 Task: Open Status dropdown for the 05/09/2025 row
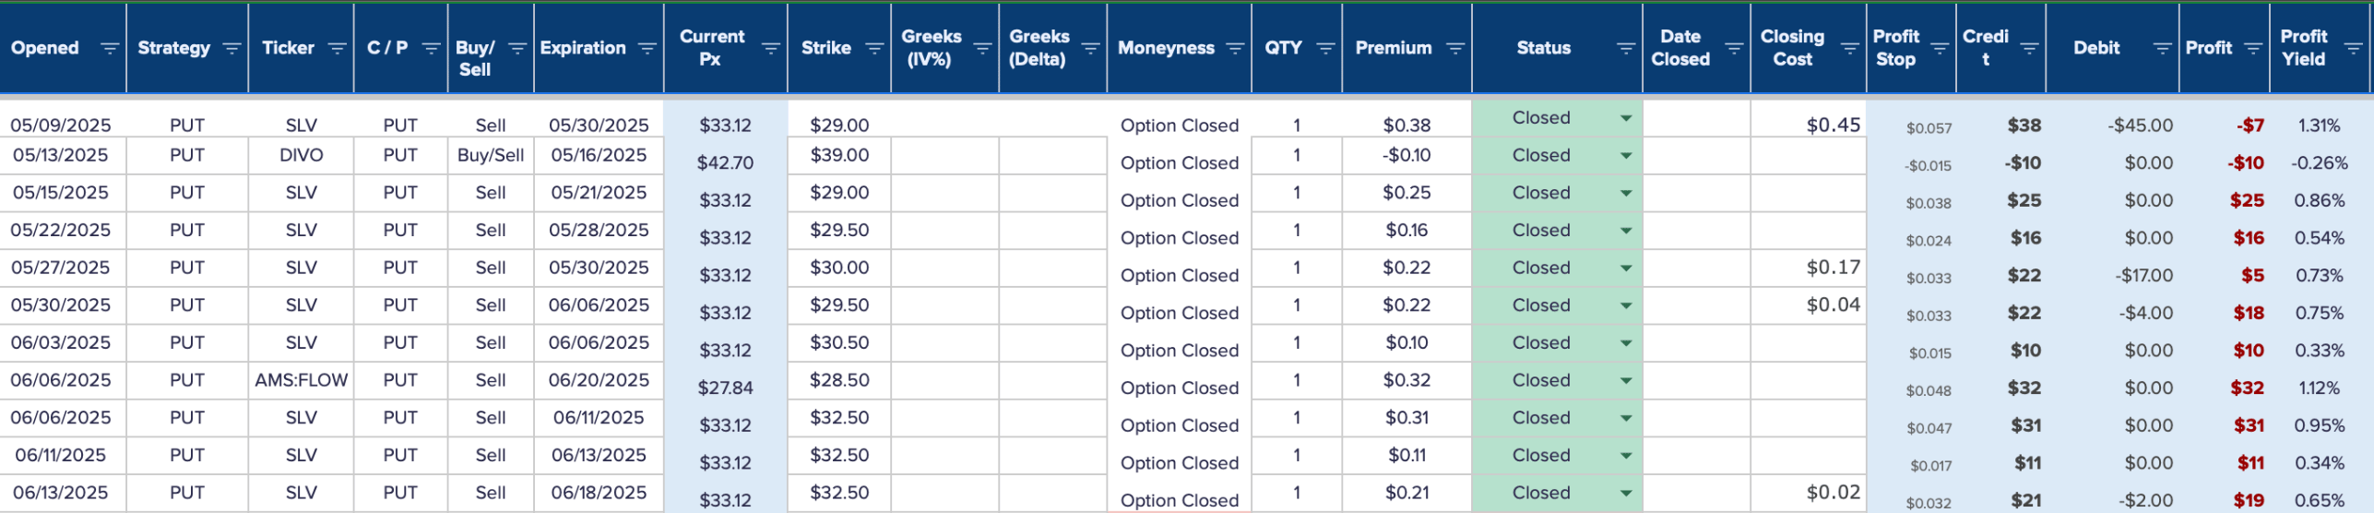(1625, 118)
